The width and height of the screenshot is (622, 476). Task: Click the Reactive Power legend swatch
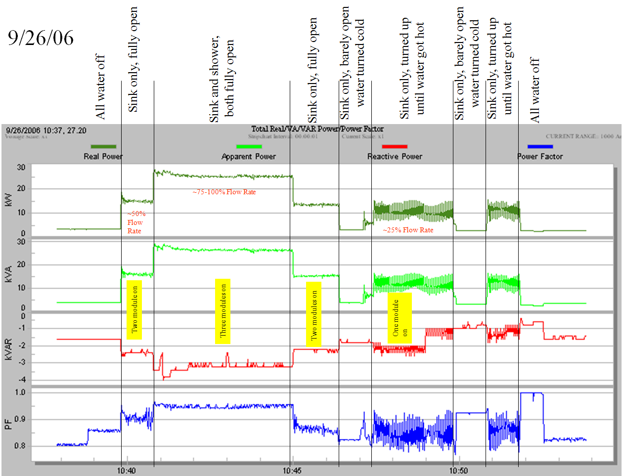point(395,146)
